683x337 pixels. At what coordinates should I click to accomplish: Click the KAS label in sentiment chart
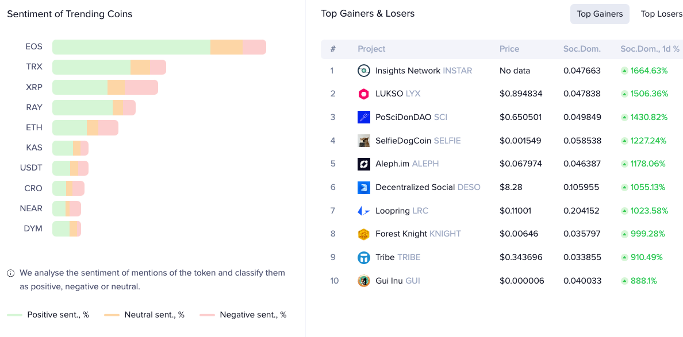coord(34,148)
